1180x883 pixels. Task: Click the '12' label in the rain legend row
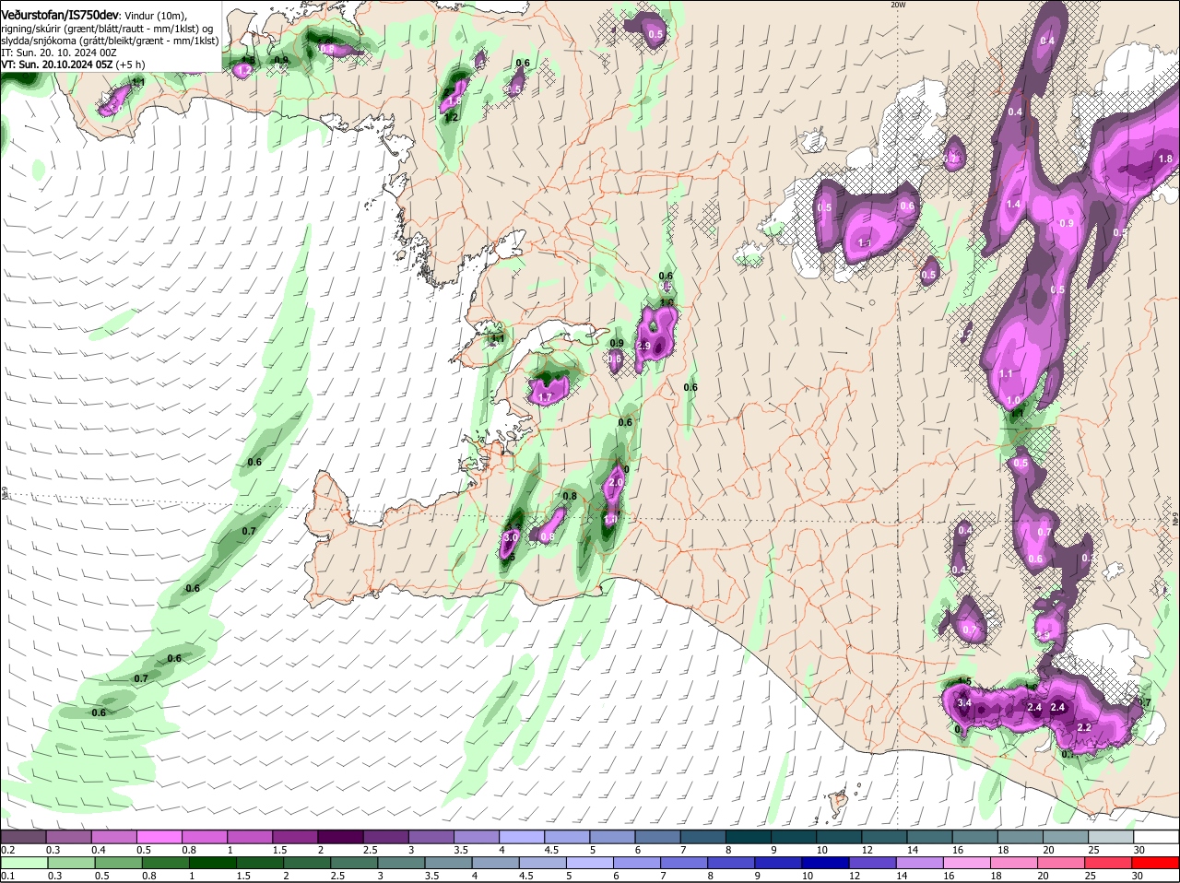pyautogui.click(x=855, y=876)
